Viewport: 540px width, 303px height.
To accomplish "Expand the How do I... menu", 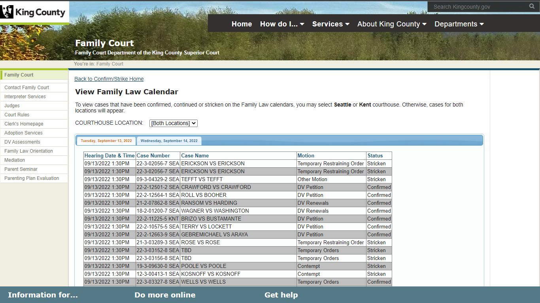I will 282,24.
